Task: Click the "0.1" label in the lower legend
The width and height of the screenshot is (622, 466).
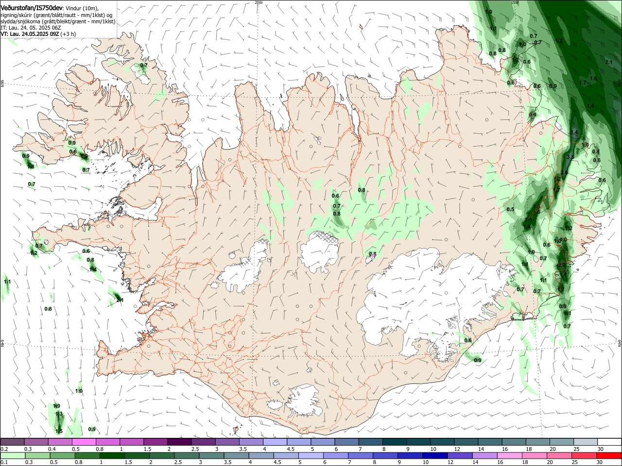Action: (x=4, y=462)
